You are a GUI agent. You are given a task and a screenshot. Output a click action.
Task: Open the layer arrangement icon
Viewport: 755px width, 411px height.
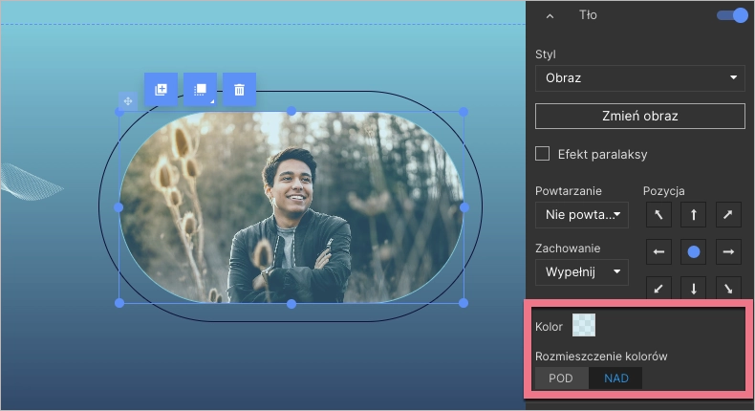point(200,89)
